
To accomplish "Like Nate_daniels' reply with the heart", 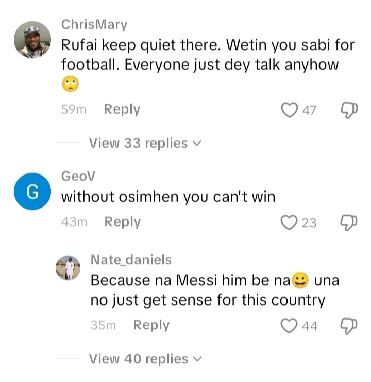I will [x=290, y=326].
